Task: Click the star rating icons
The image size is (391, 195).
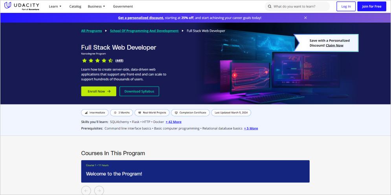Action: [x=97, y=60]
